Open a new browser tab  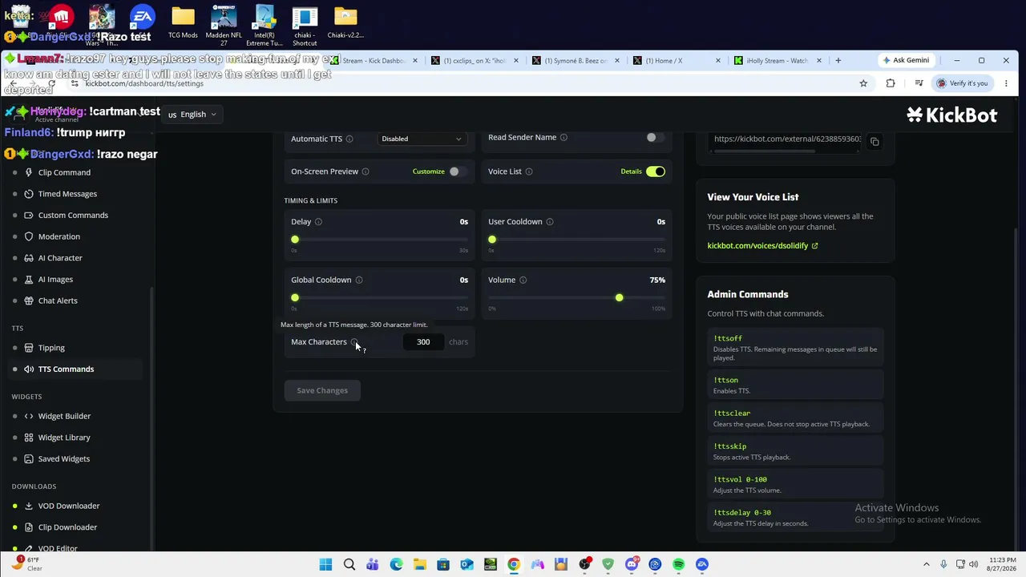(838, 61)
